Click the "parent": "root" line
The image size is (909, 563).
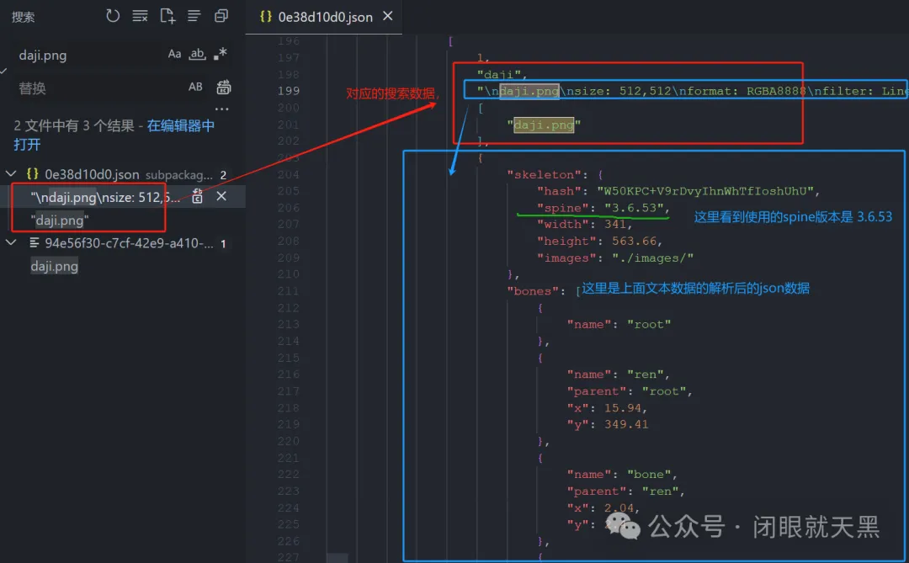(629, 391)
